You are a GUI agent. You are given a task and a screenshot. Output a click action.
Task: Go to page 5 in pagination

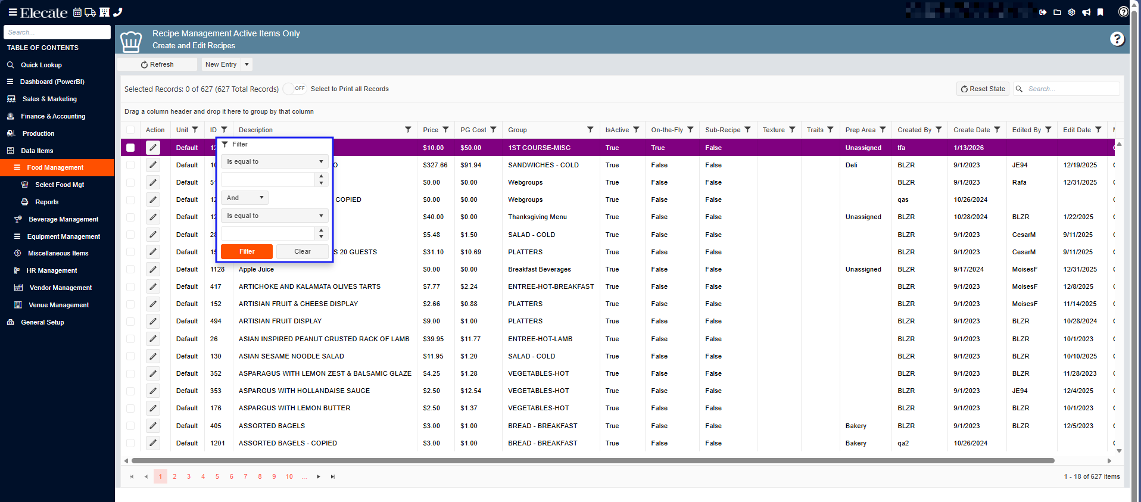click(x=217, y=476)
